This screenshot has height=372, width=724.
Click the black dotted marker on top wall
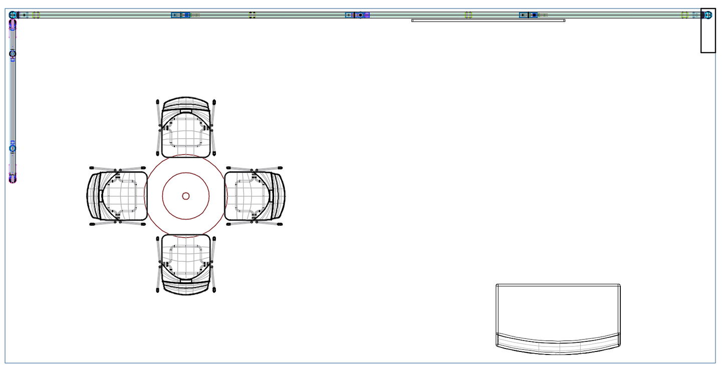(253, 15)
